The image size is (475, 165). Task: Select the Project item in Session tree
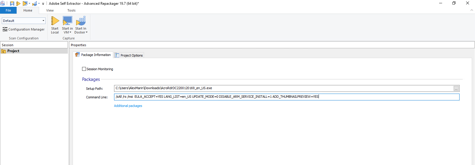pos(34,51)
